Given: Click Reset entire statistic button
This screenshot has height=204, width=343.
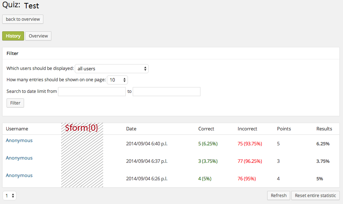Looking at the screenshot, I should pos(315,196).
